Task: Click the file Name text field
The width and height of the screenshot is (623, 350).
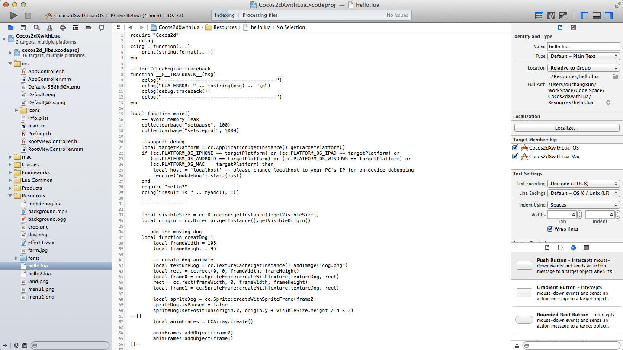Action: point(583,47)
